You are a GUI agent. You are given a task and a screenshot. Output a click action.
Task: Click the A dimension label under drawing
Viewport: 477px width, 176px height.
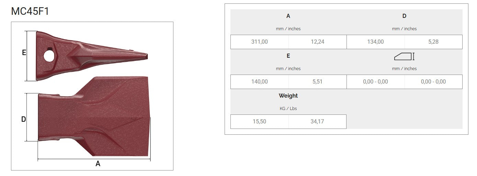coord(98,164)
